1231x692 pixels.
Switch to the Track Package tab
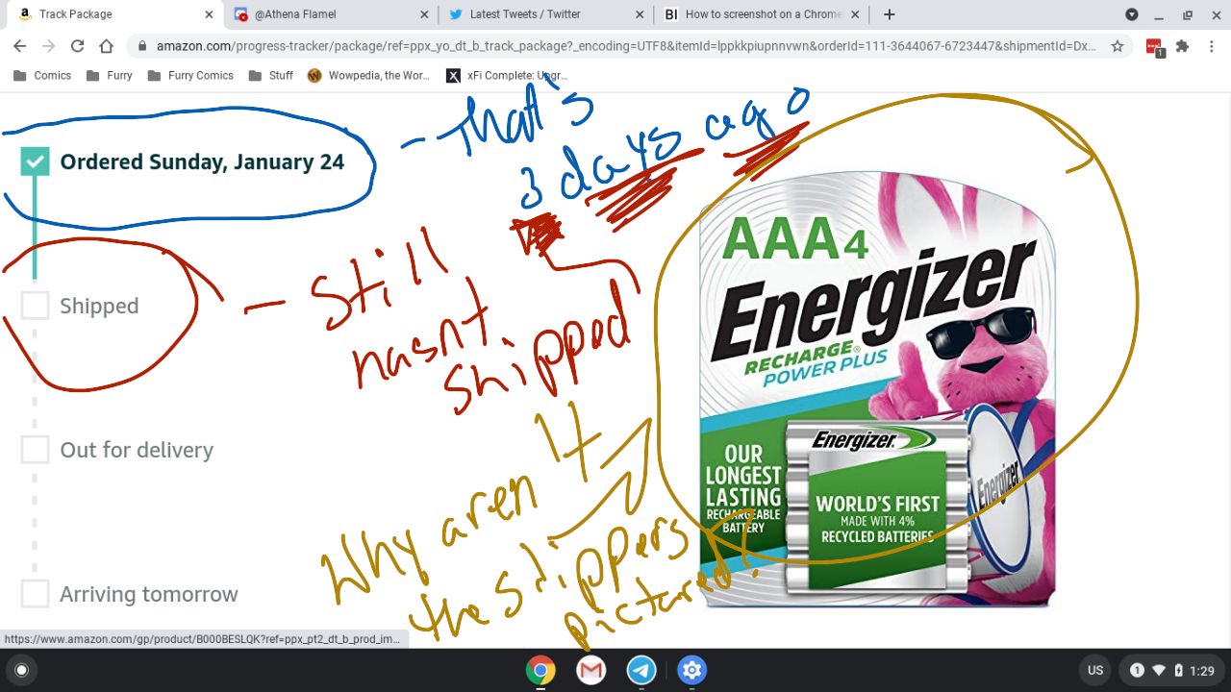click(x=113, y=14)
